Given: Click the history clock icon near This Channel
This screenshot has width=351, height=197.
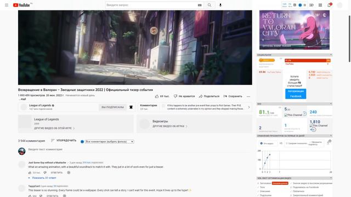Looking at the screenshot, I should (305, 114).
